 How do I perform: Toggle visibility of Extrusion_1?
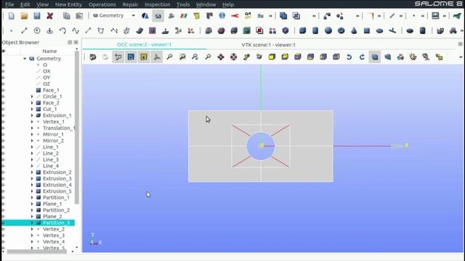[x=4, y=115]
